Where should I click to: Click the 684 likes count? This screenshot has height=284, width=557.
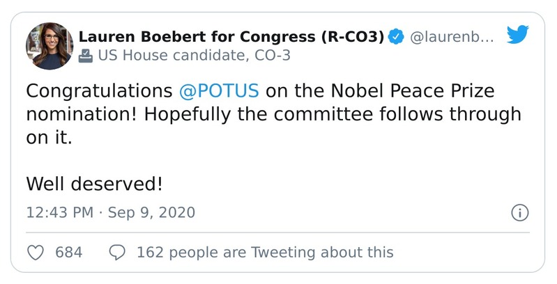(x=68, y=252)
